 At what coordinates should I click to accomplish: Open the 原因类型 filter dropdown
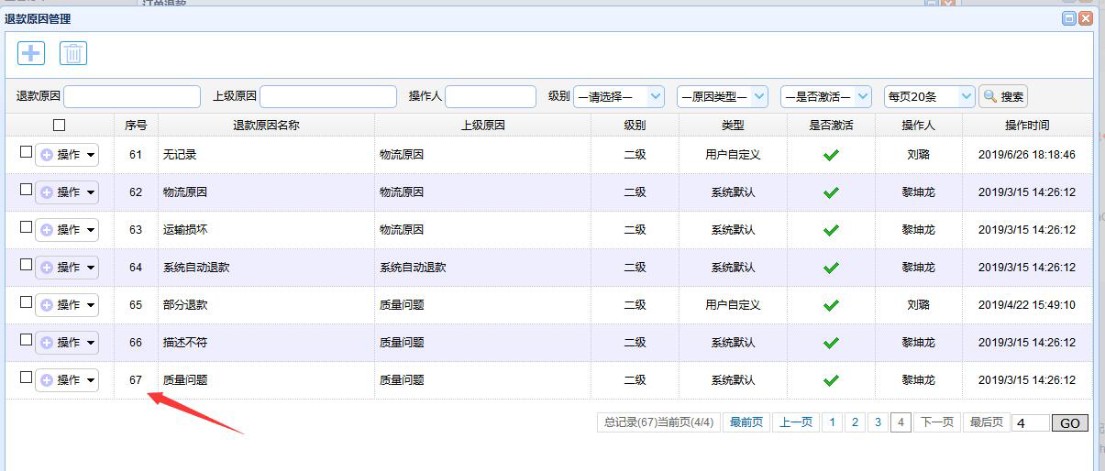(x=723, y=96)
